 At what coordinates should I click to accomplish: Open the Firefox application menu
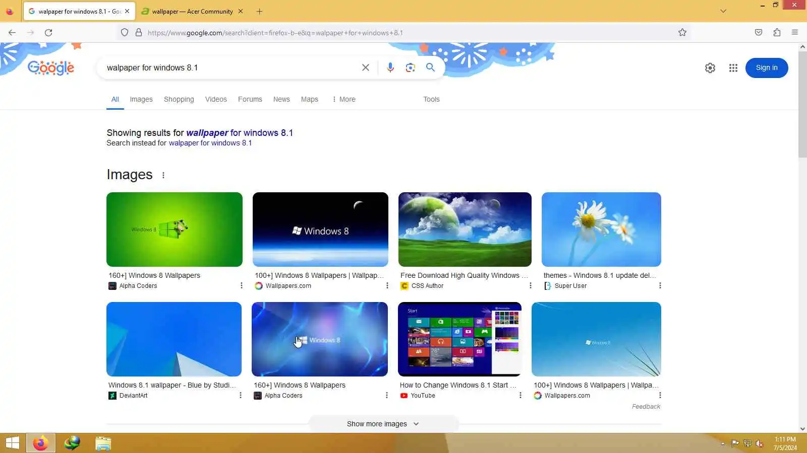pos(795,33)
